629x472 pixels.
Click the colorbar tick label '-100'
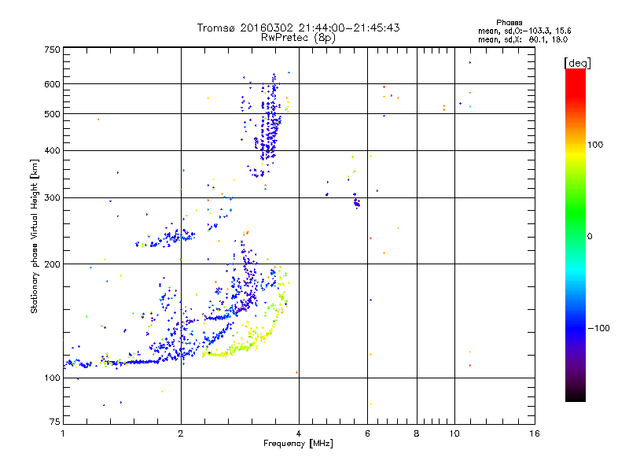[598, 328]
